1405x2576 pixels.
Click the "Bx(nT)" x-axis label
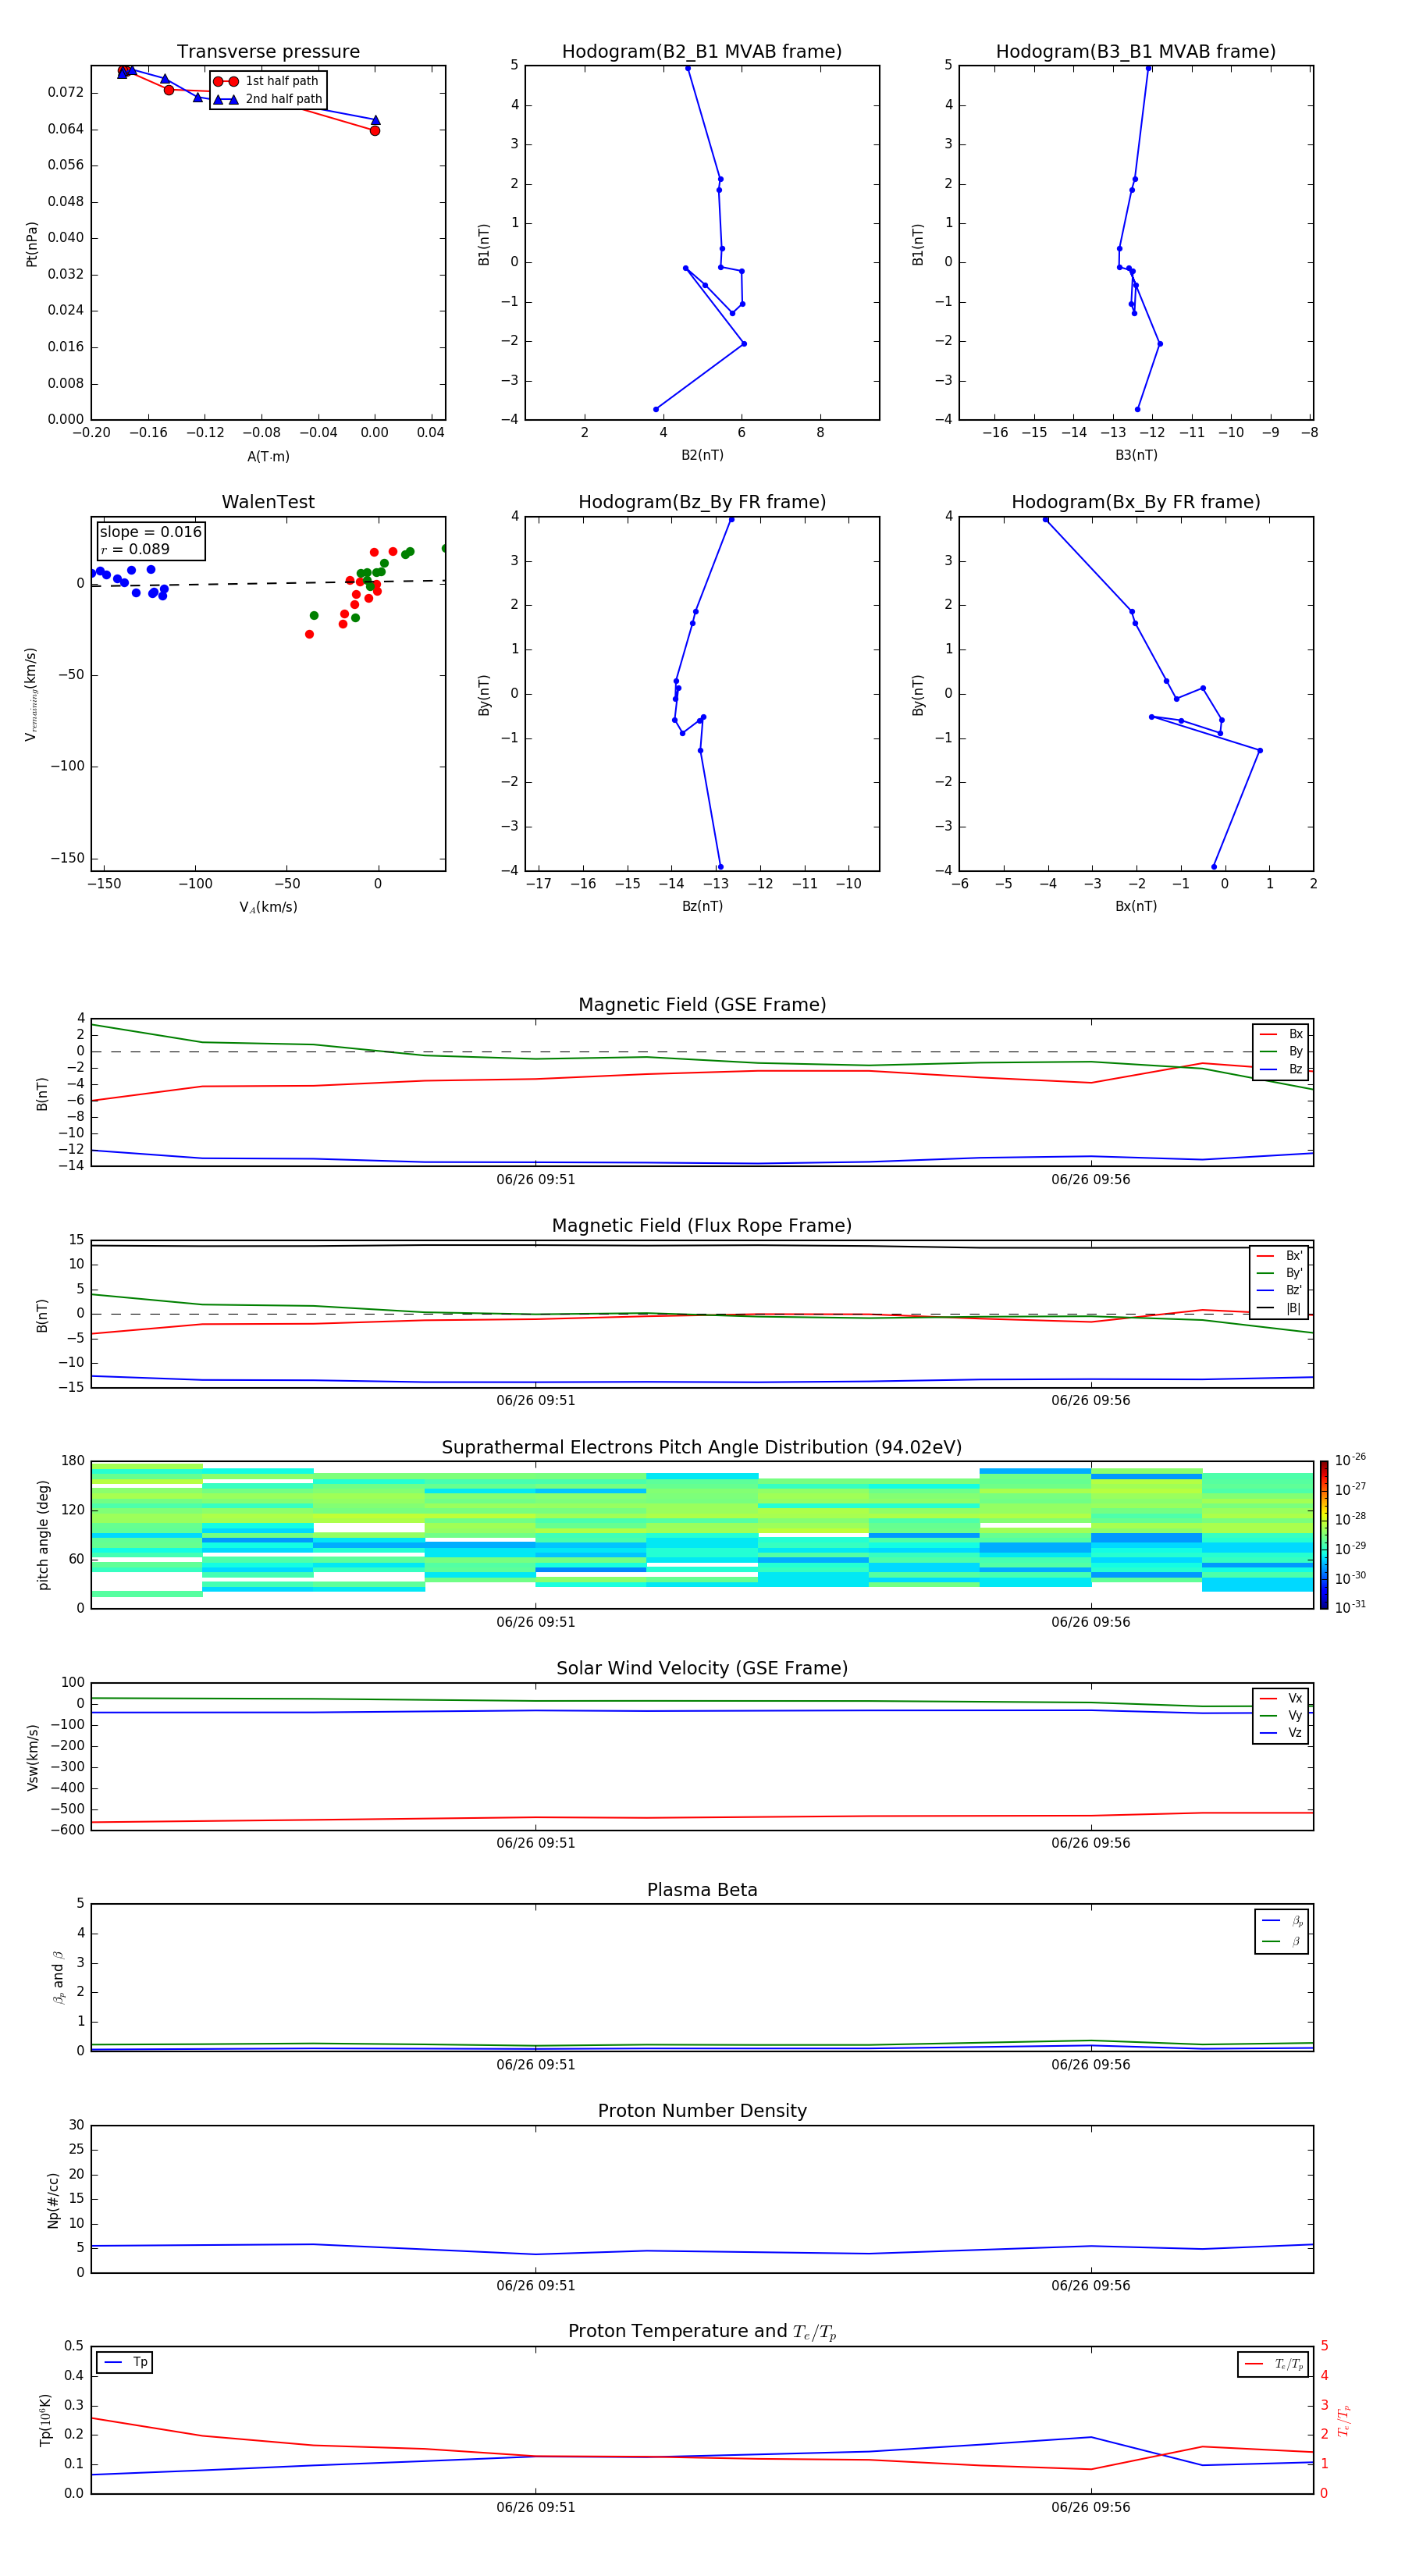point(1136,906)
